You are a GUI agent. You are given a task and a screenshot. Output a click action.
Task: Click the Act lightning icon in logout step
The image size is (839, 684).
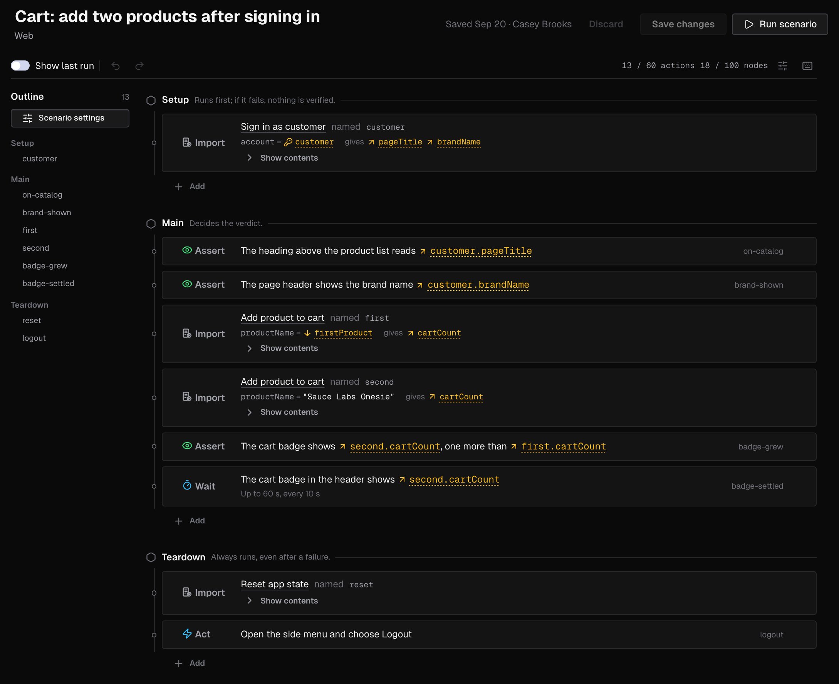[187, 634]
